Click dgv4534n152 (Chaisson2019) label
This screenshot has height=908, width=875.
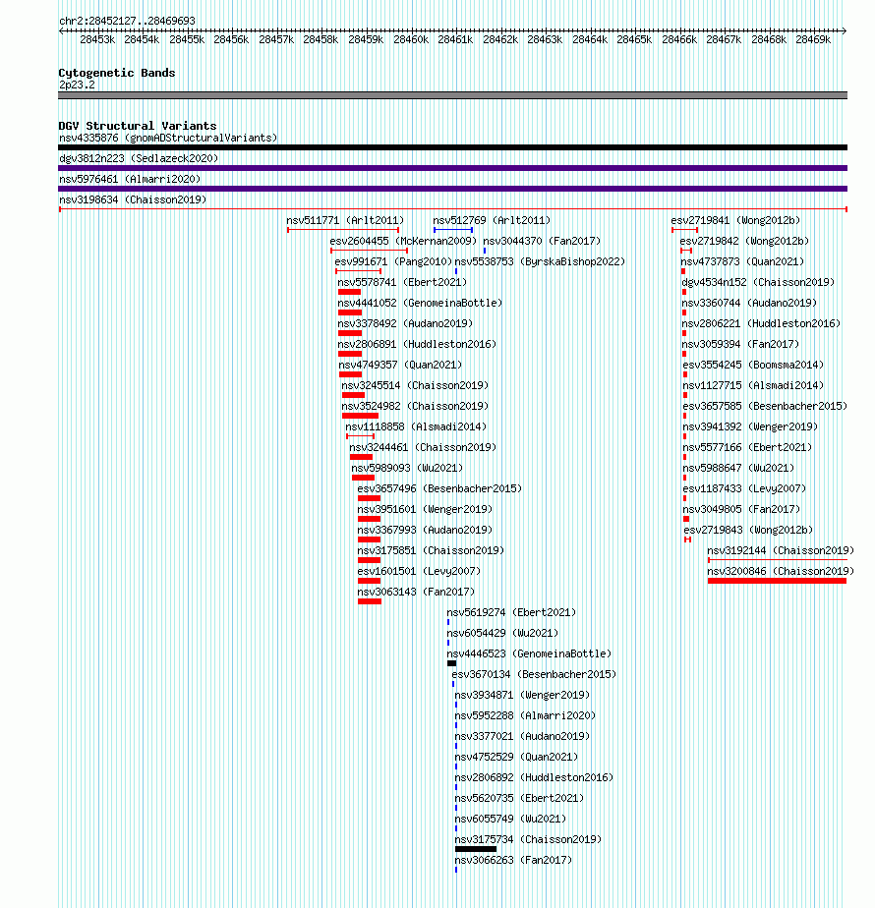758,283
